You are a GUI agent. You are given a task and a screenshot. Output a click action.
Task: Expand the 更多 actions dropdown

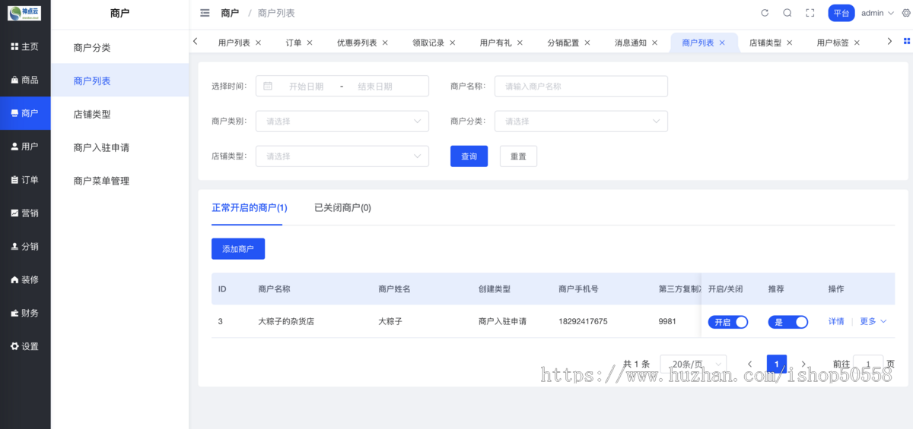(873, 322)
